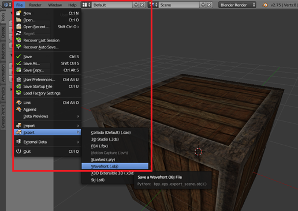The width and height of the screenshot is (298, 211).
Task: Click the New file icon
Action: (18, 13)
